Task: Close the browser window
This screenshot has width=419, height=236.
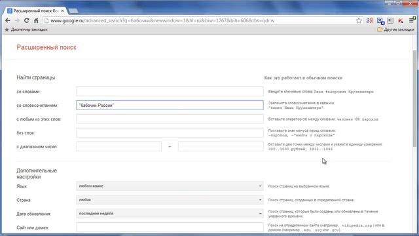Action: [410, 3]
